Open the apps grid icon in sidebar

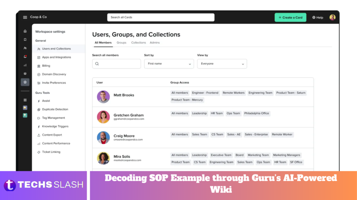click(x=25, y=100)
